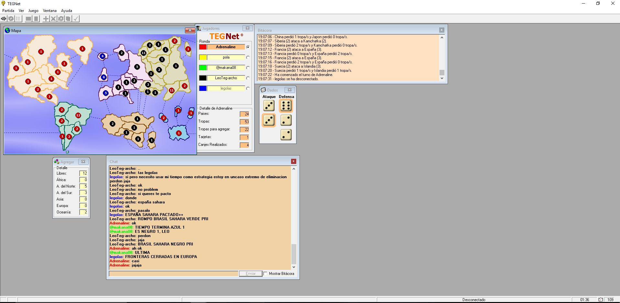The width and height of the screenshot is (620, 303).
Task: Click the cards icon in the toolbar
Action: (x=68, y=19)
